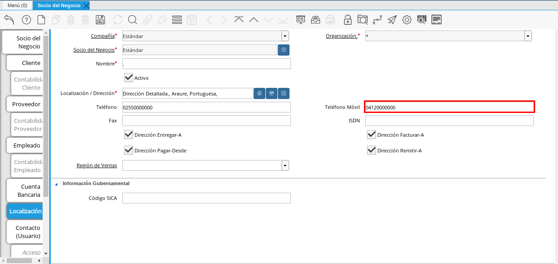The height and width of the screenshot is (264, 558).
Task: Open the Cuenta Bancaria side tab
Action: coord(25,190)
